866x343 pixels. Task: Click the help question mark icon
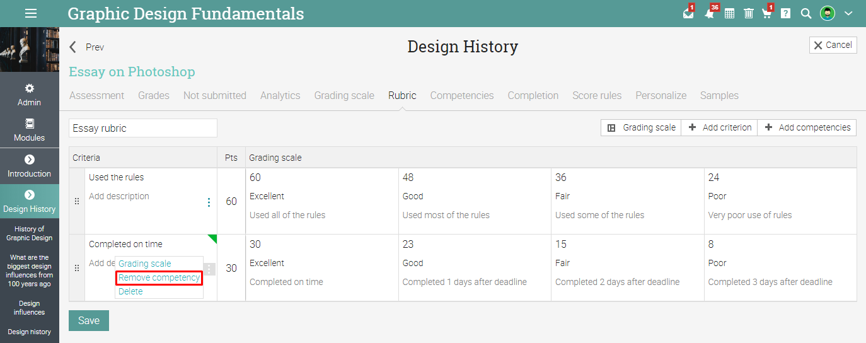click(785, 13)
